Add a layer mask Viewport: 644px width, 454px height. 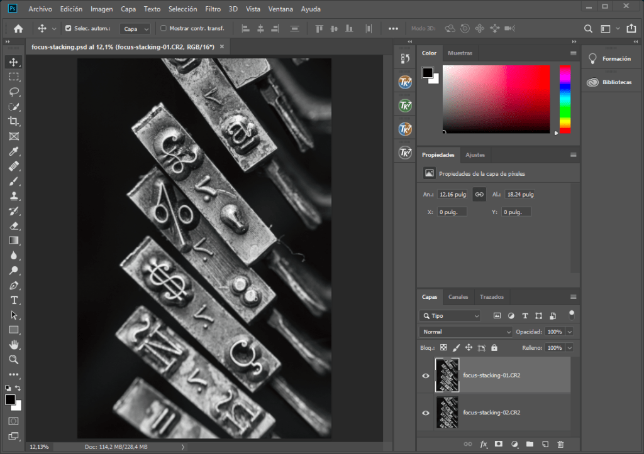click(499, 445)
